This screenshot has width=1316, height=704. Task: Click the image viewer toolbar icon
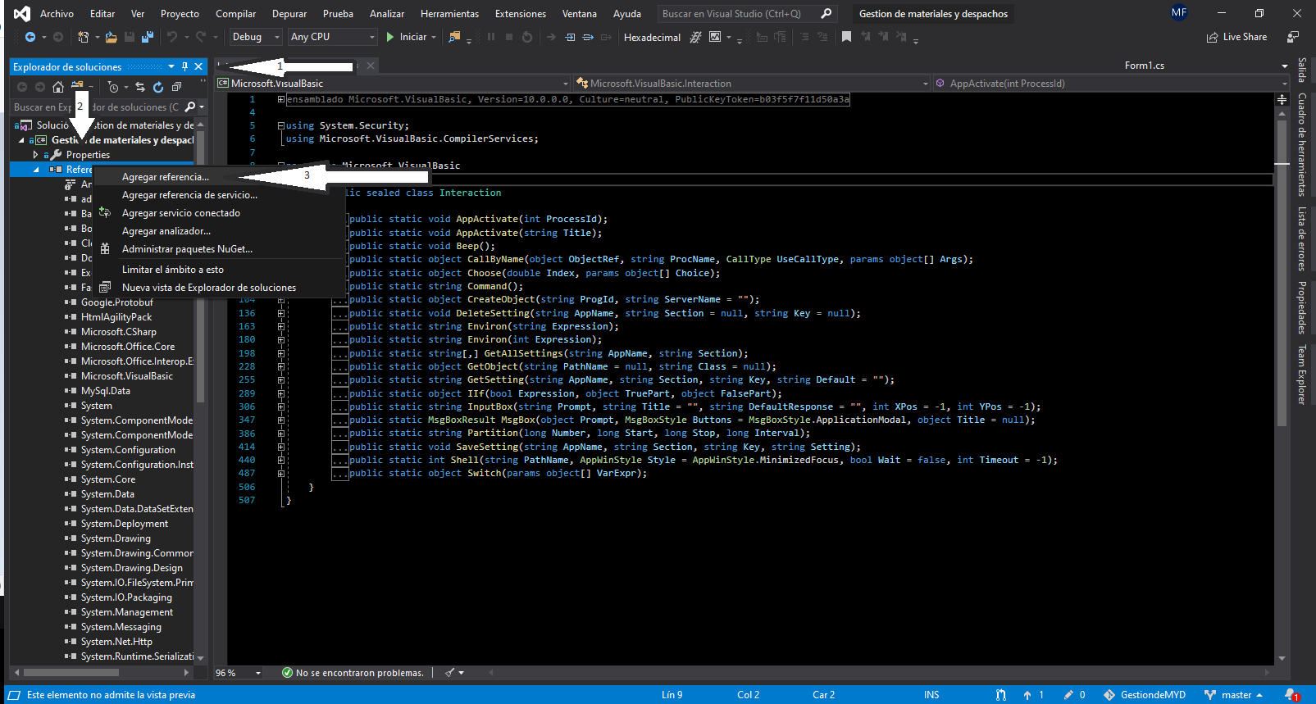[715, 37]
